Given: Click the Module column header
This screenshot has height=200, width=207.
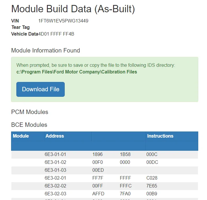Looking at the screenshot, I should pyautogui.click(x=21, y=136).
